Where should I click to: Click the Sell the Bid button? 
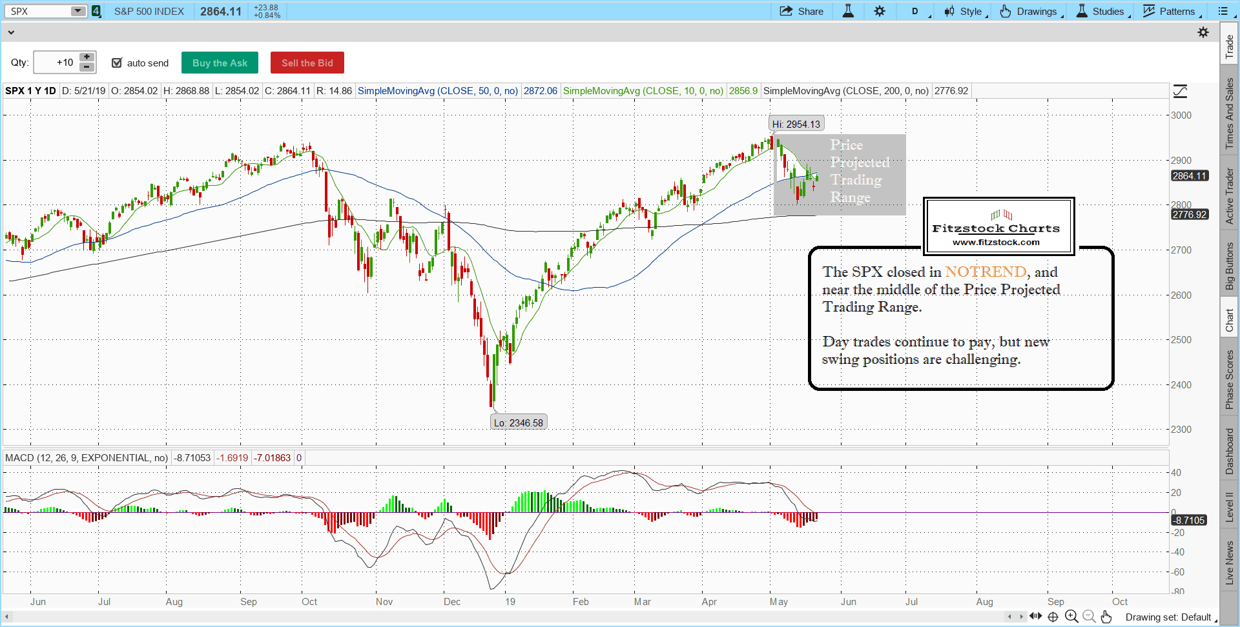[x=307, y=63]
